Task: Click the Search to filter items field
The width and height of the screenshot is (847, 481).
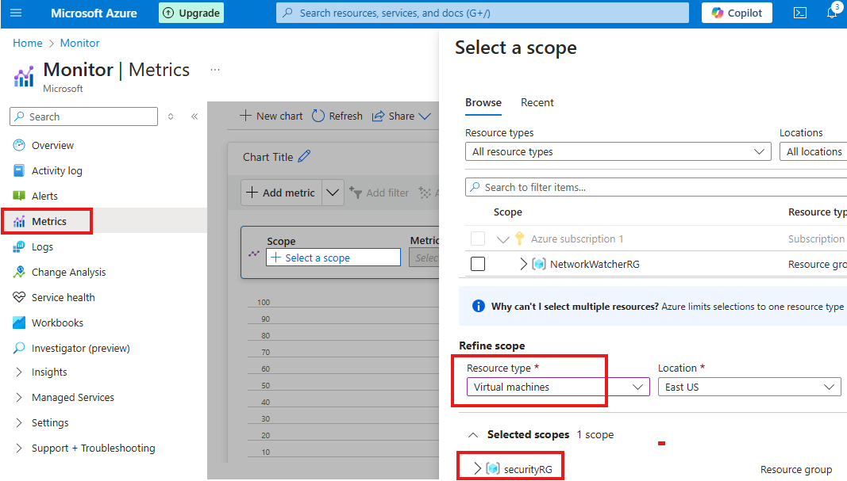Action: coord(656,187)
